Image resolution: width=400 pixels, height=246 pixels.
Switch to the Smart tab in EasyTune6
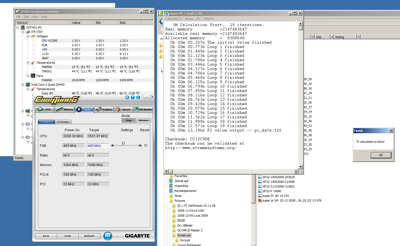[124, 109]
